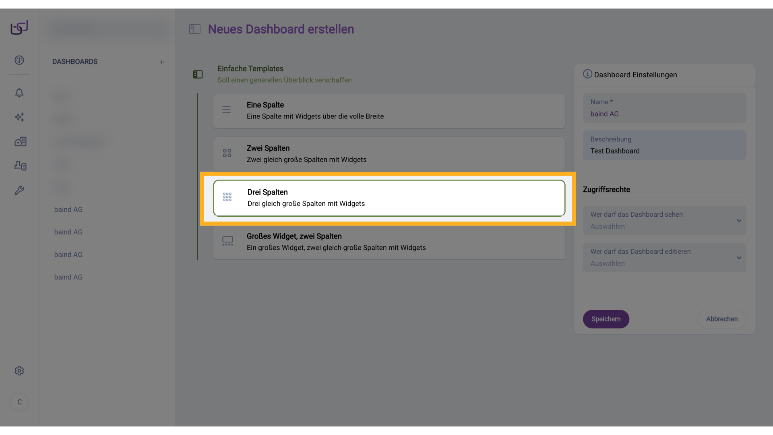The width and height of the screenshot is (773, 435).
Task: Click the Abbrechen button
Action: tap(721, 319)
